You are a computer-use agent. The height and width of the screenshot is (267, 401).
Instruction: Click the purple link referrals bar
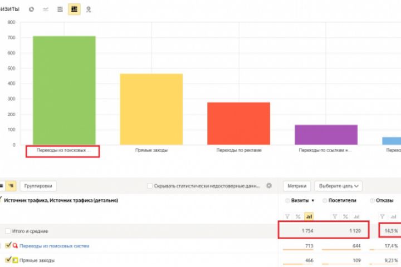pos(326,135)
